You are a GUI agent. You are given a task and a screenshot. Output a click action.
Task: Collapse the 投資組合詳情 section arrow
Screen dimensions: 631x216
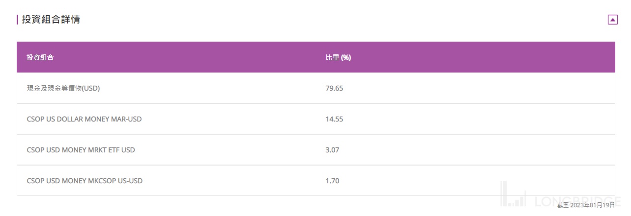612,20
